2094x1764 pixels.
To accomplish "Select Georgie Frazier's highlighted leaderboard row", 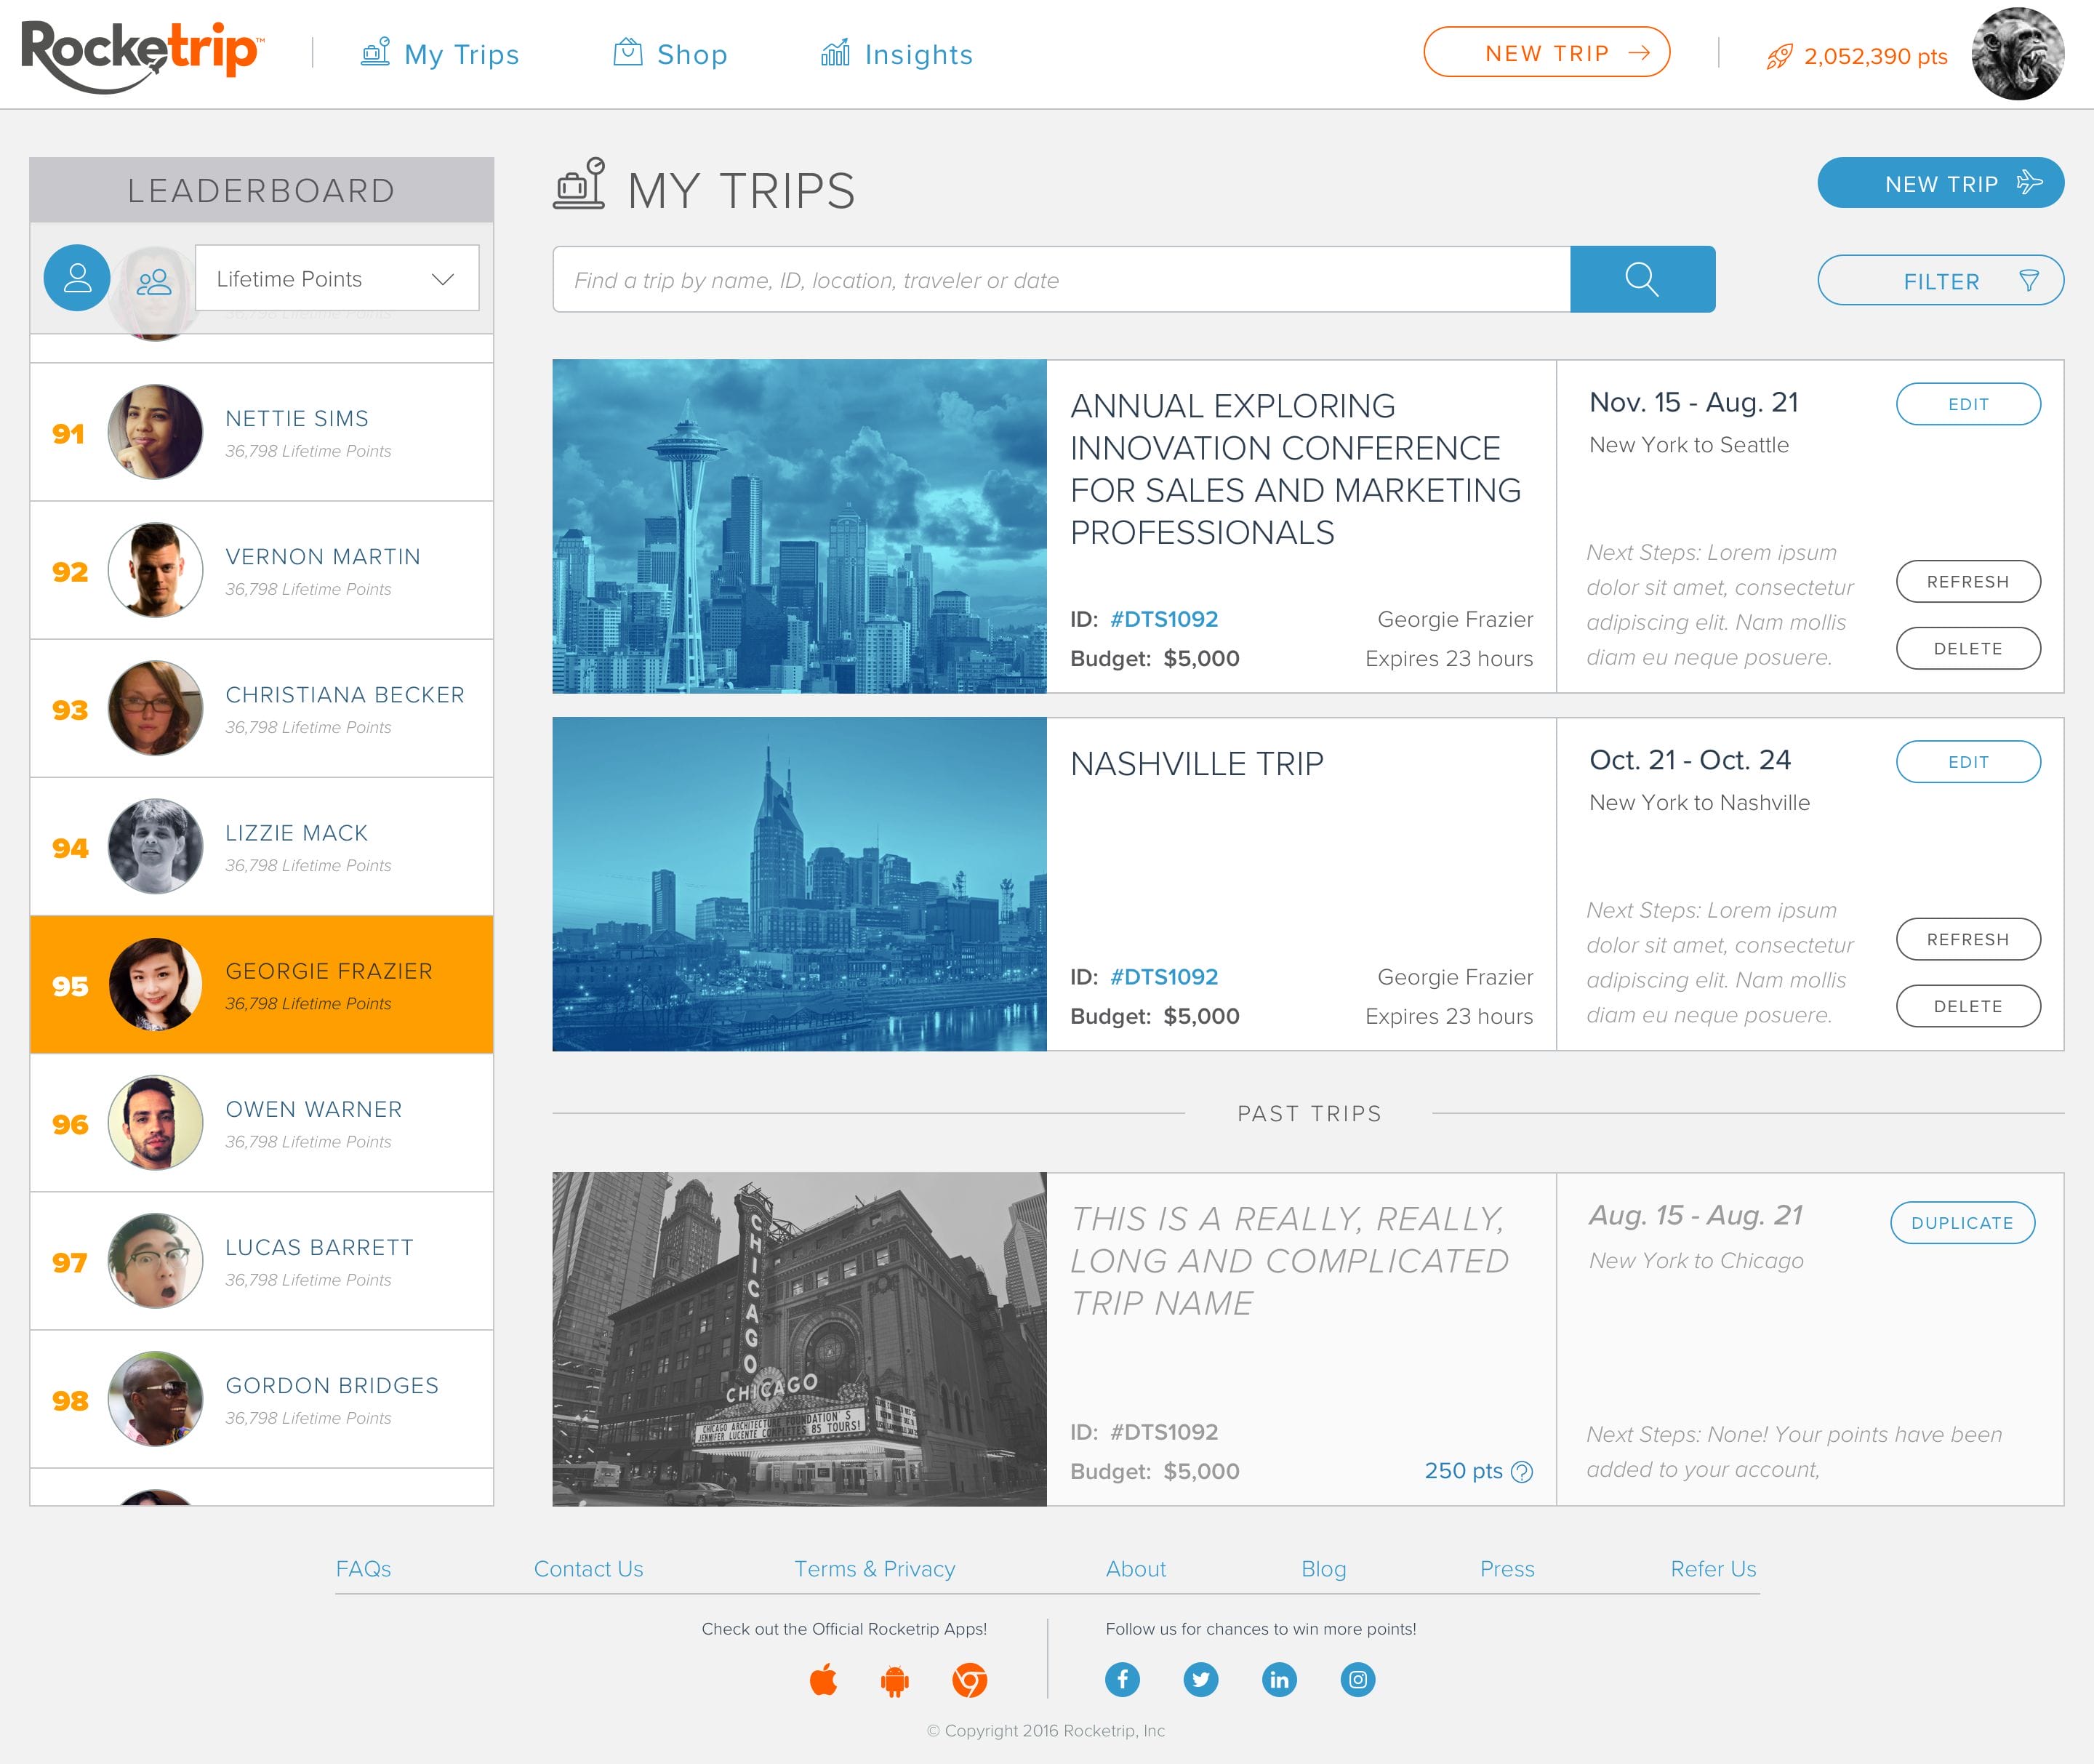I will 262,985.
